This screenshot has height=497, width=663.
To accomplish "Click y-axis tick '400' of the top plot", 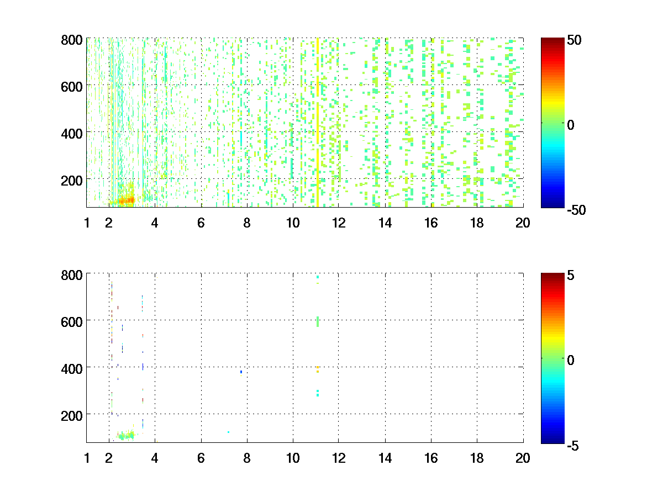I will point(72,133).
